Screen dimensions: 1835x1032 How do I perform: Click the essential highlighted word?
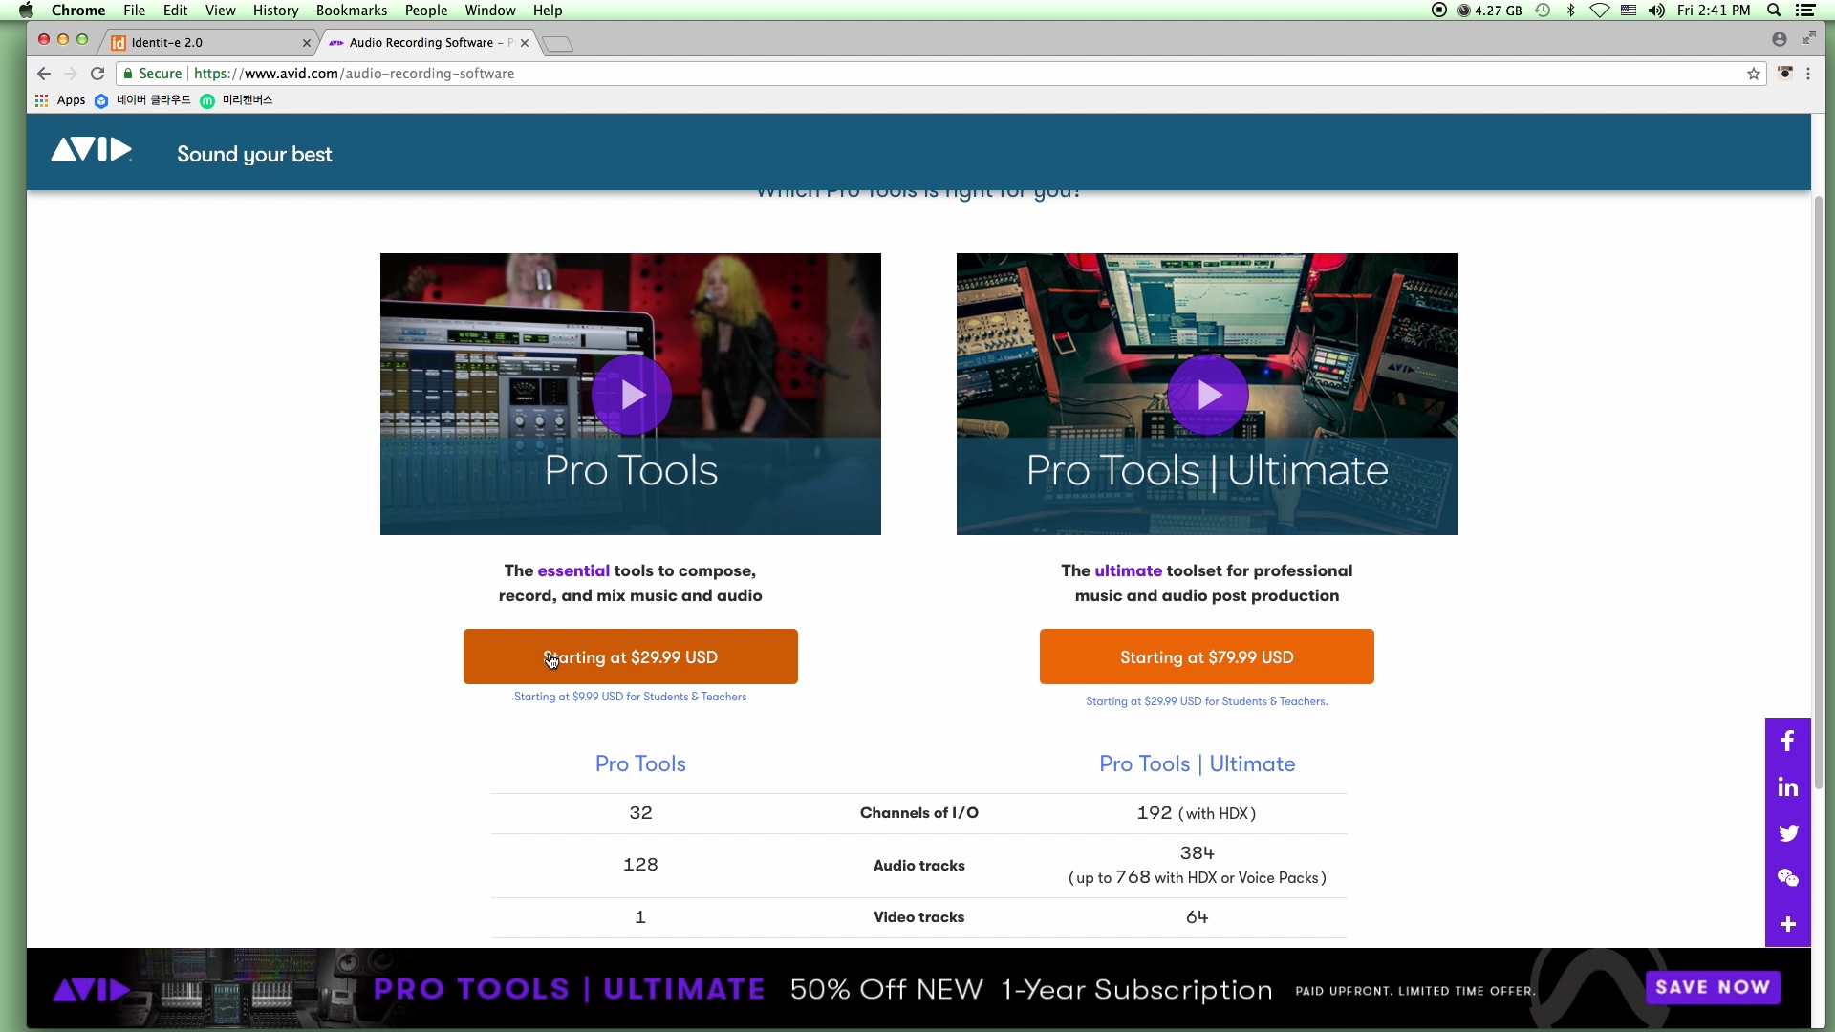(573, 570)
